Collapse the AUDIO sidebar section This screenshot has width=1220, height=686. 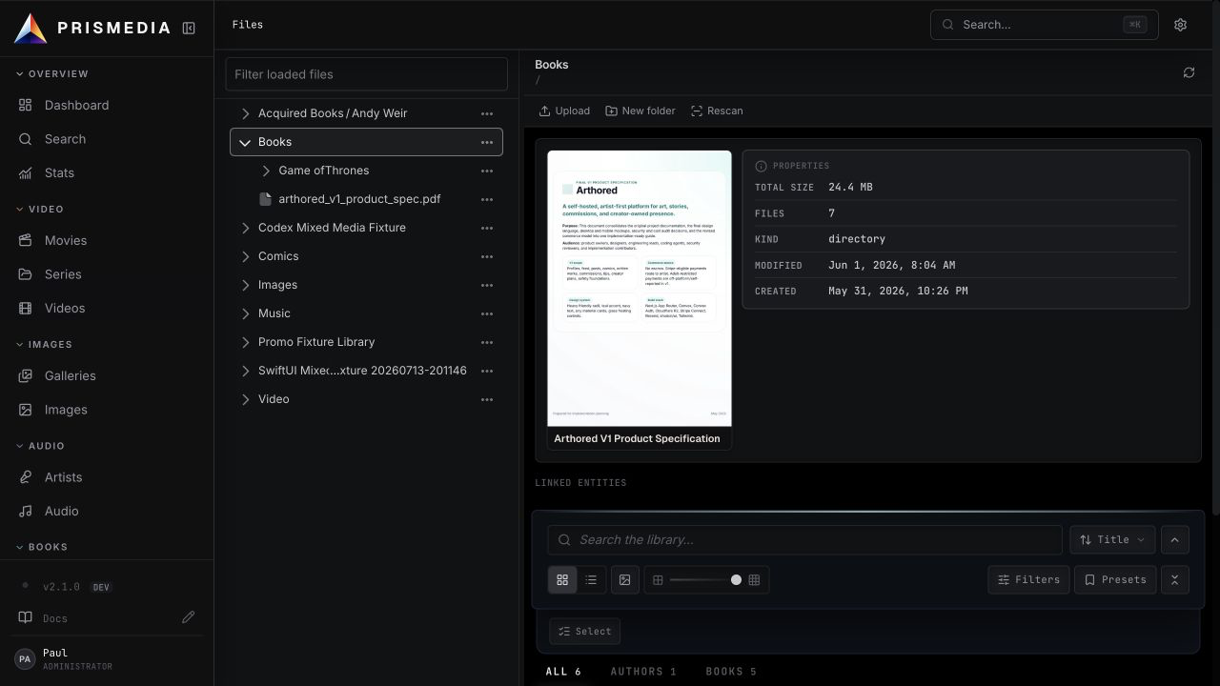click(x=40, y=446)
